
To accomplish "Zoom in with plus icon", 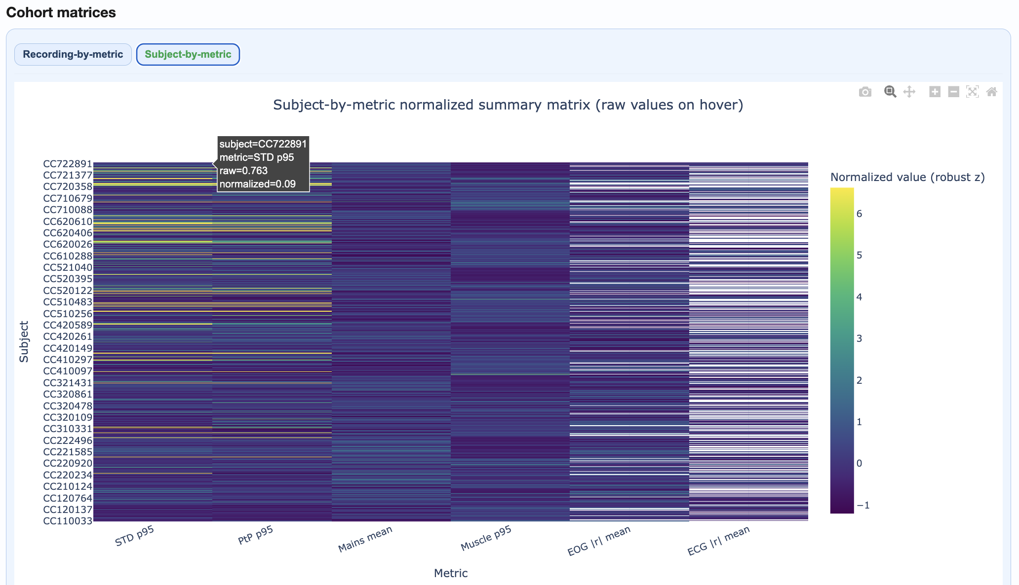I will point(935,92).
